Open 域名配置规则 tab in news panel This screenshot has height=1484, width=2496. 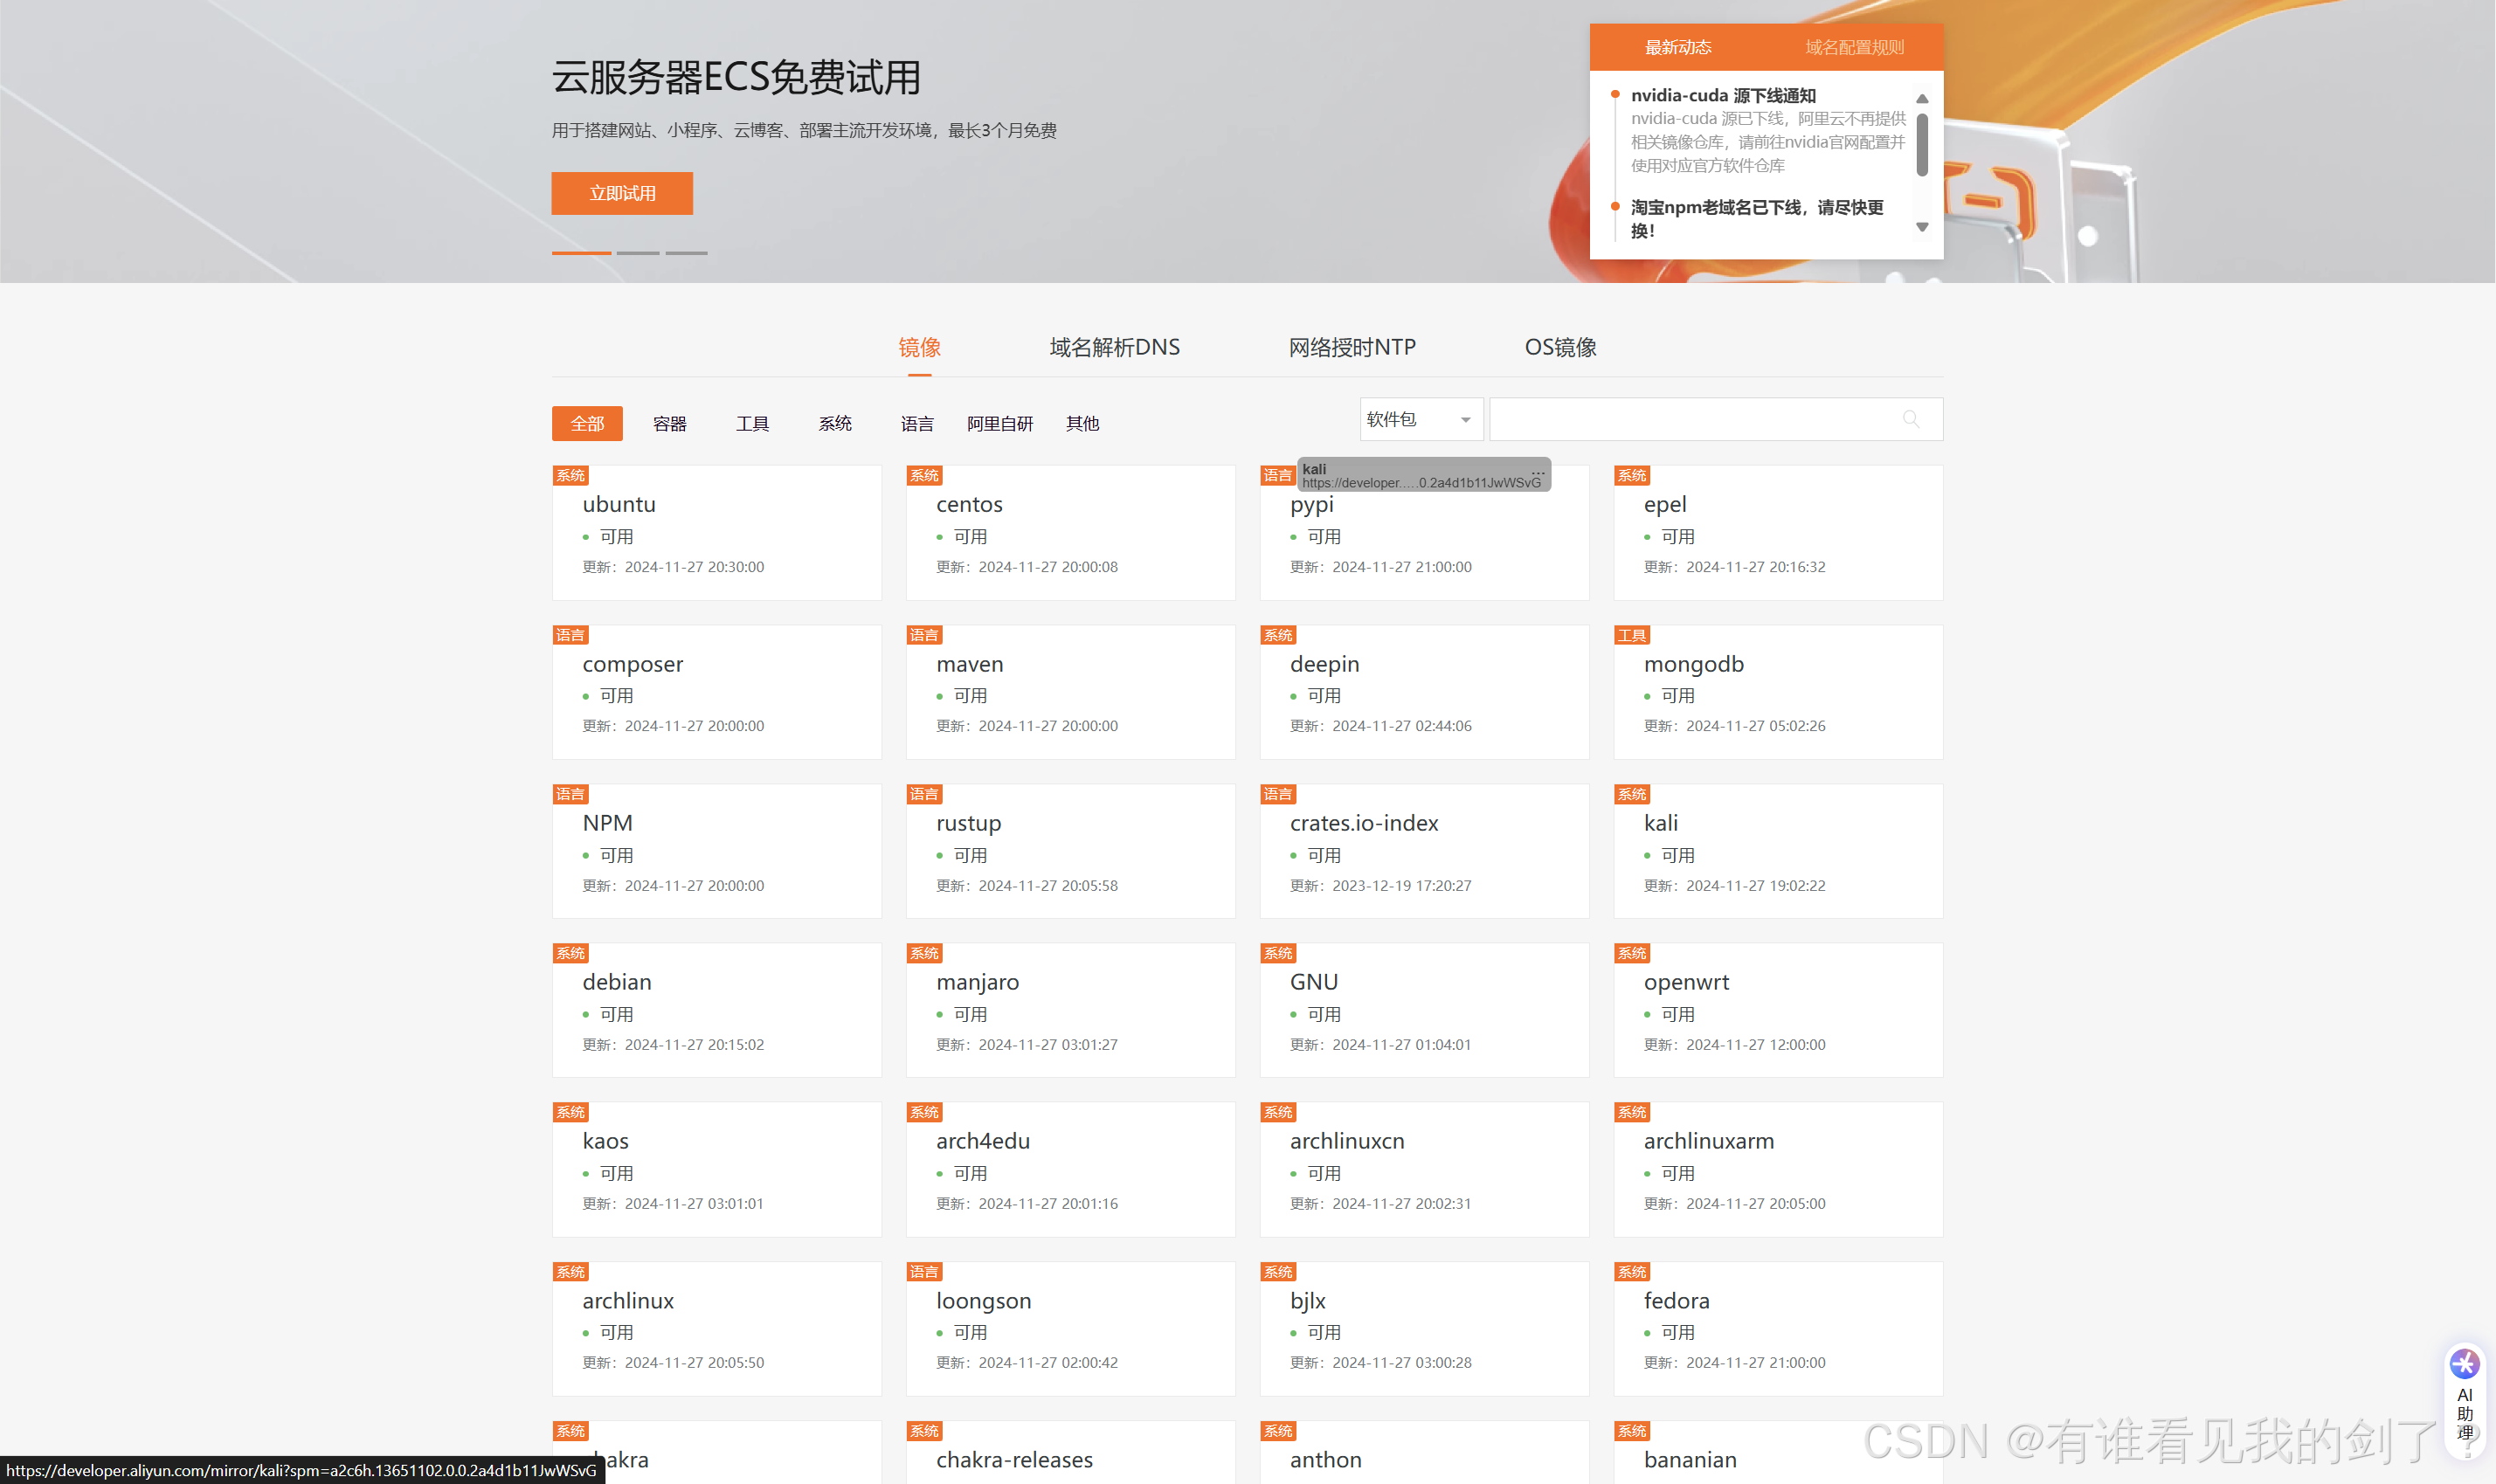(x=1853, y=47)
